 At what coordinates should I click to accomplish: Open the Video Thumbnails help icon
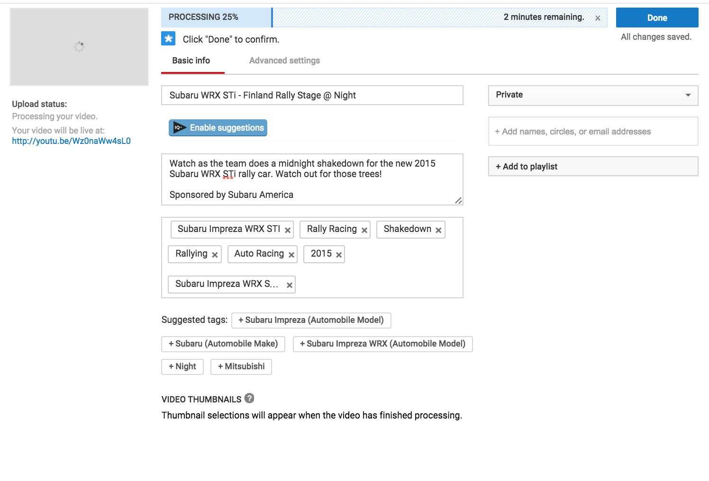[249, 398]
